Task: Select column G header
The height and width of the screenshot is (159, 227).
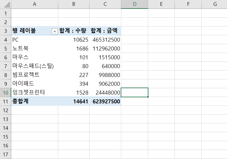Action: (215, 4)
